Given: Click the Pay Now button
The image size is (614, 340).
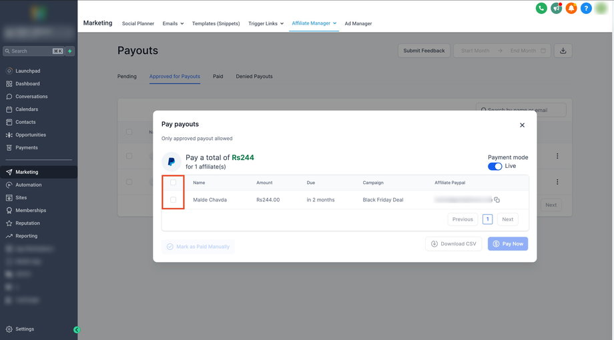Looking at the screenshot, I should [x=508, y=244].
